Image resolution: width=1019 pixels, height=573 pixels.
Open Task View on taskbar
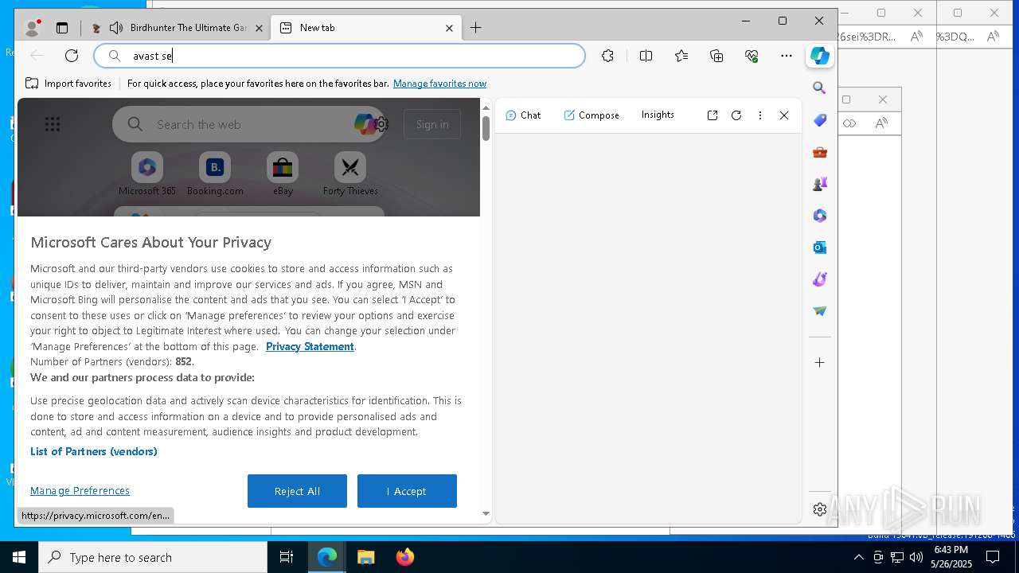click(x=287, y=557)
